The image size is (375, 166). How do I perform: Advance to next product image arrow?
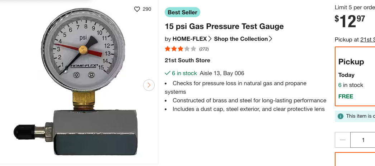click(x=149, y=85)
